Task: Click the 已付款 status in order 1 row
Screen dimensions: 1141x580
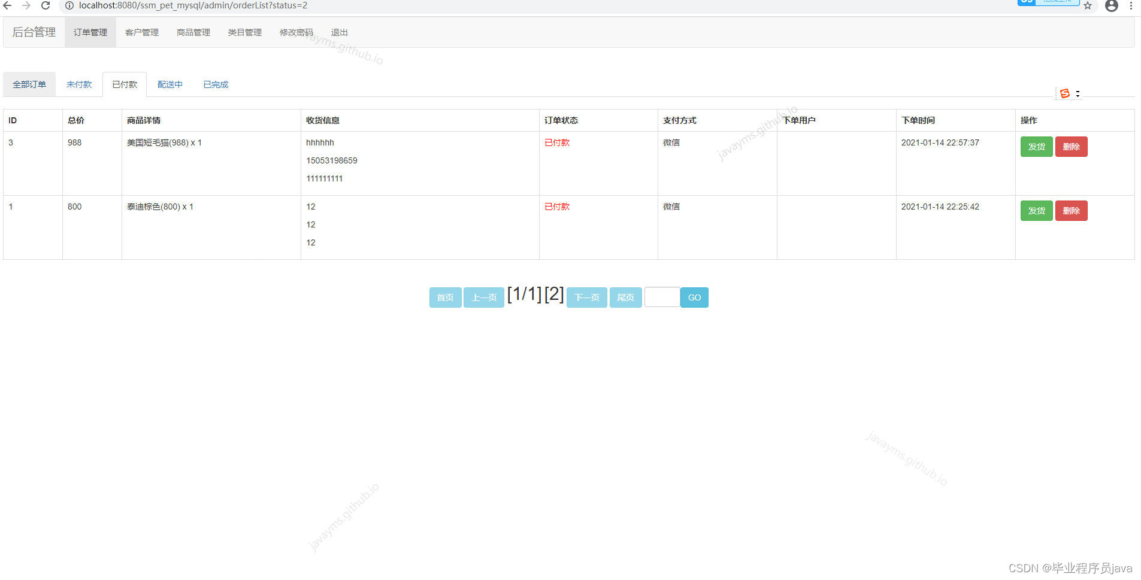Action: pyautogui.click(x=557, y=207)
